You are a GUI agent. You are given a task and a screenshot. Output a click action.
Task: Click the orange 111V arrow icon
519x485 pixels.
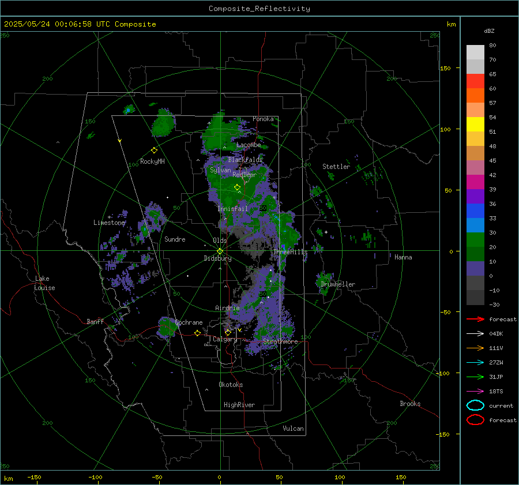click(x=475, y=348)
